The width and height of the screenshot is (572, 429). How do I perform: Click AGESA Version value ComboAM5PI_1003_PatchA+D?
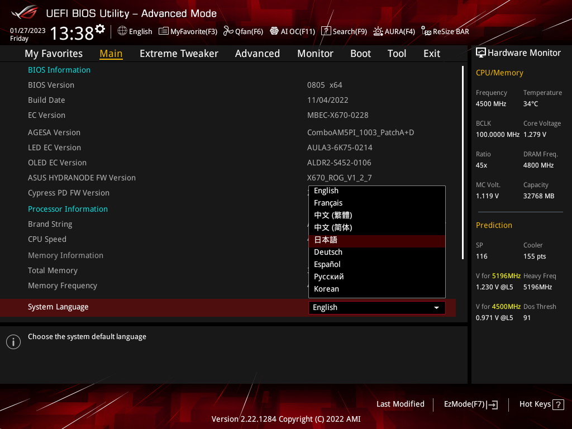click(x=360, y=132)
